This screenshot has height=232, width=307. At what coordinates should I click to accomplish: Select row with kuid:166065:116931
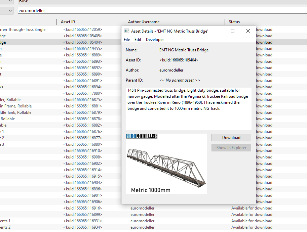tap(153, 221)
